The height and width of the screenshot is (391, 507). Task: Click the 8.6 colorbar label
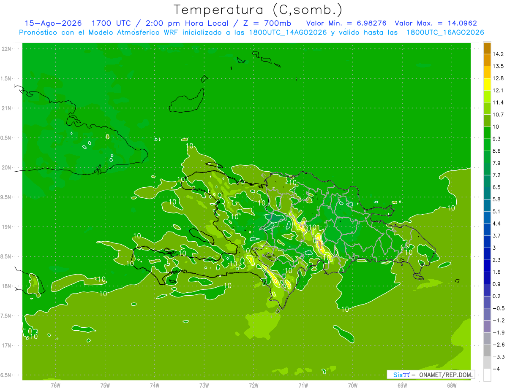(497, 151)
